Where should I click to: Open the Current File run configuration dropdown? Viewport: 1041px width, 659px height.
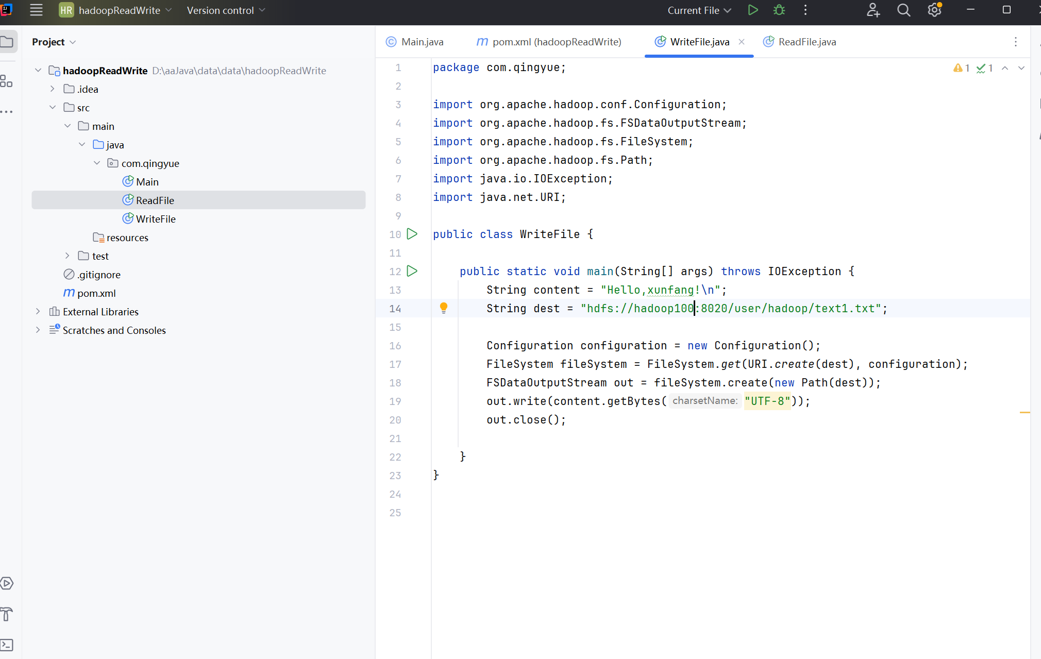click(699, 10)
